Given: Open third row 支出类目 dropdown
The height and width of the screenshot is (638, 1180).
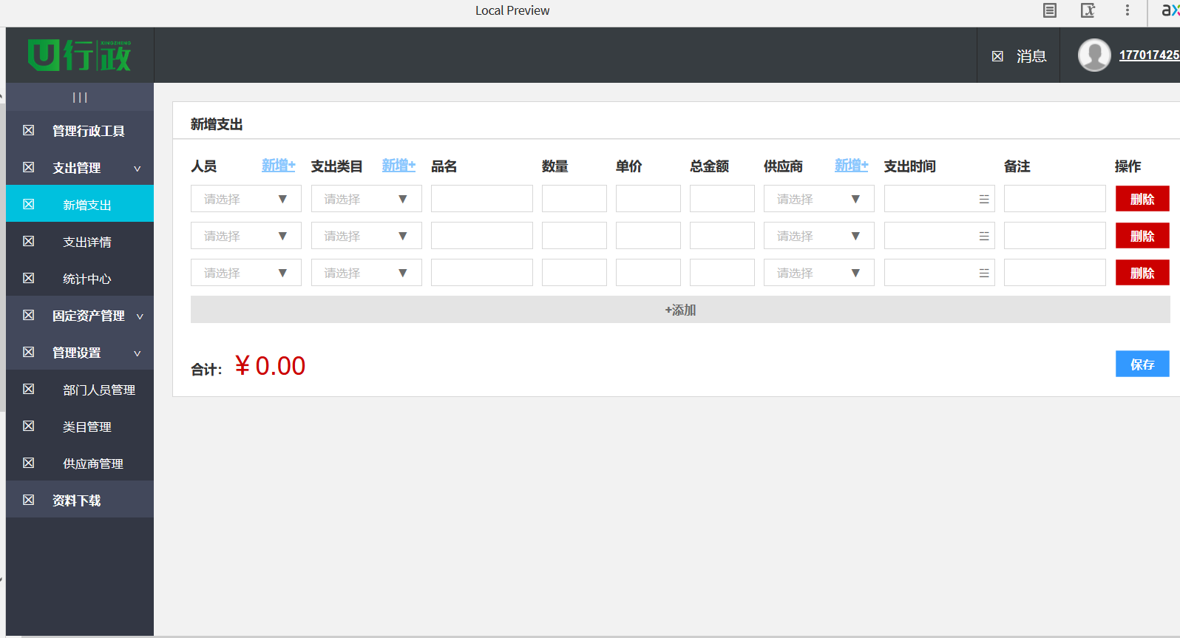Looking at the screenshot, I should coord(367,273).
